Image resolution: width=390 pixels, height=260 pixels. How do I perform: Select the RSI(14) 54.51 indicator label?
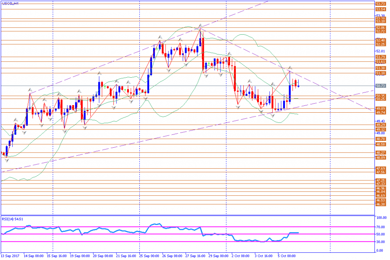13,219
